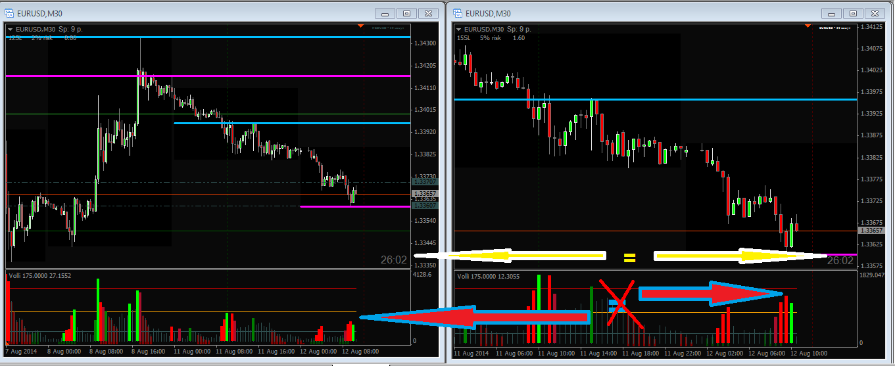Image resolution: width=895 pixels, height=366 pixels.
Task: Minimize the right EURUSD,M30 chart window
Action: [x=831, y=13]
